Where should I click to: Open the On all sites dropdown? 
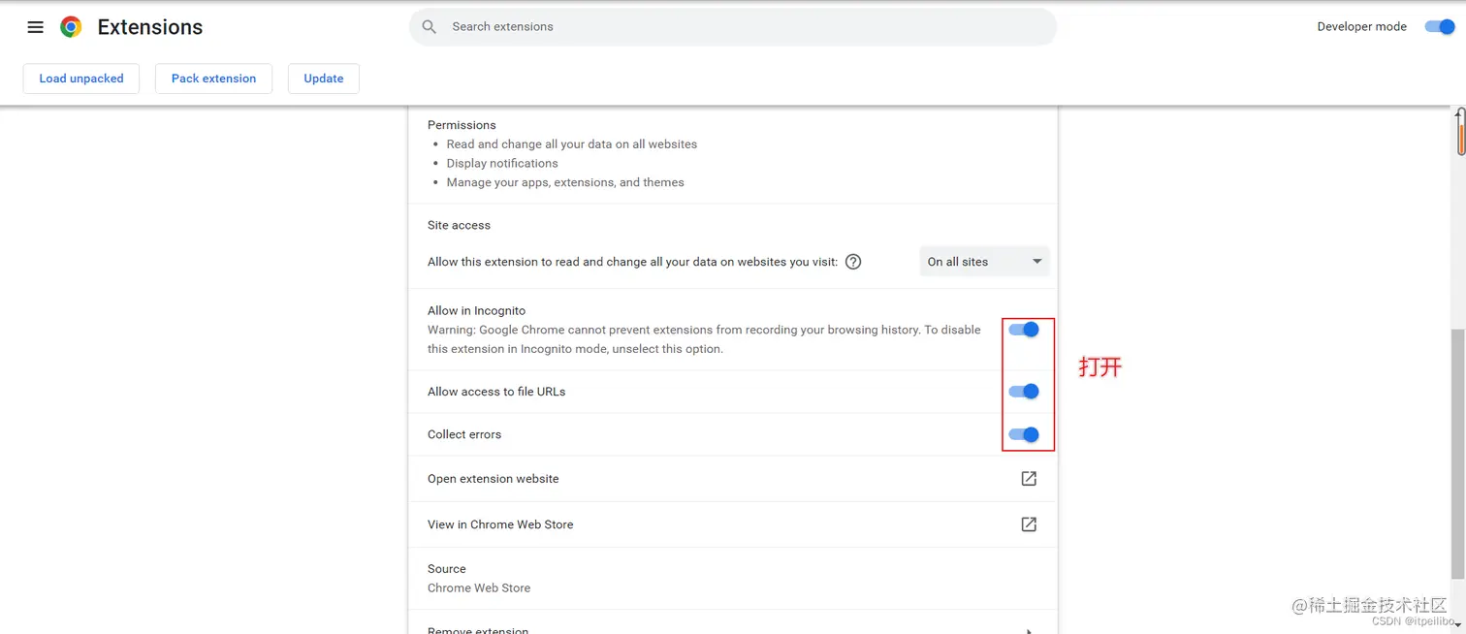984,262
